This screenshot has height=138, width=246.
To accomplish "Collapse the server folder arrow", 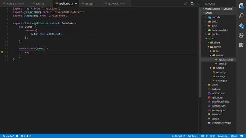I will tap(208, 47).
